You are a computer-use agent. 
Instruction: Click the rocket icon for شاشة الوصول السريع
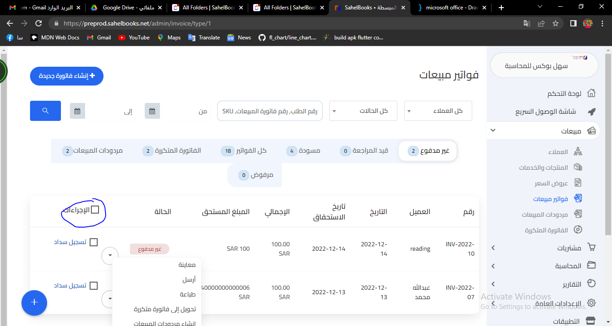[591, 112]
